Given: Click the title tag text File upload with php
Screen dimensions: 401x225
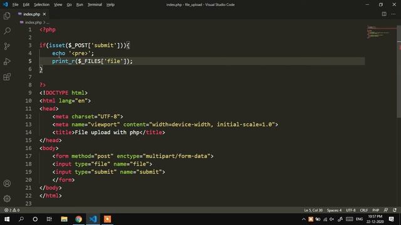Looking at the screenshot, I should 107,132.
